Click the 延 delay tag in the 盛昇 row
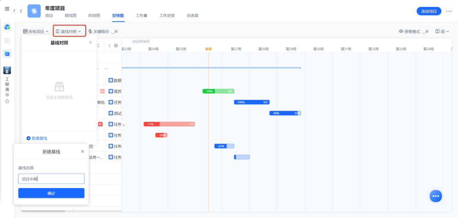The image size is (458, 218). [x=102, y=91]
